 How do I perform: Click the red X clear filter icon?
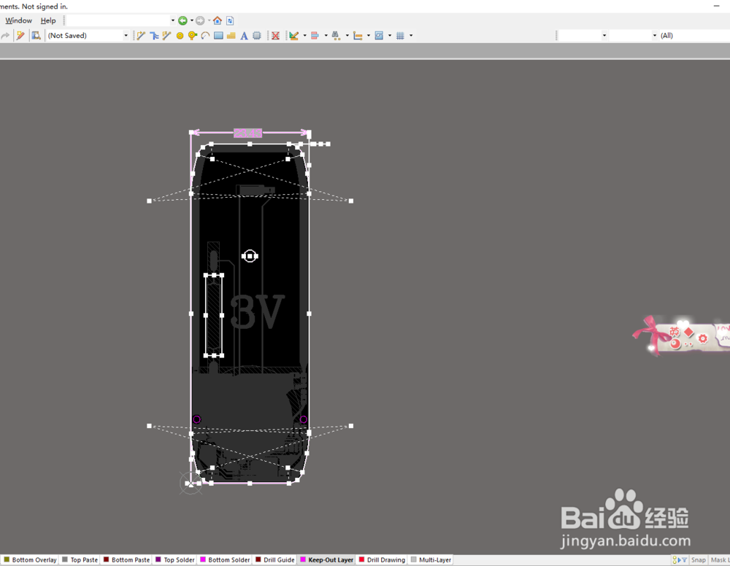coord(276,35)
